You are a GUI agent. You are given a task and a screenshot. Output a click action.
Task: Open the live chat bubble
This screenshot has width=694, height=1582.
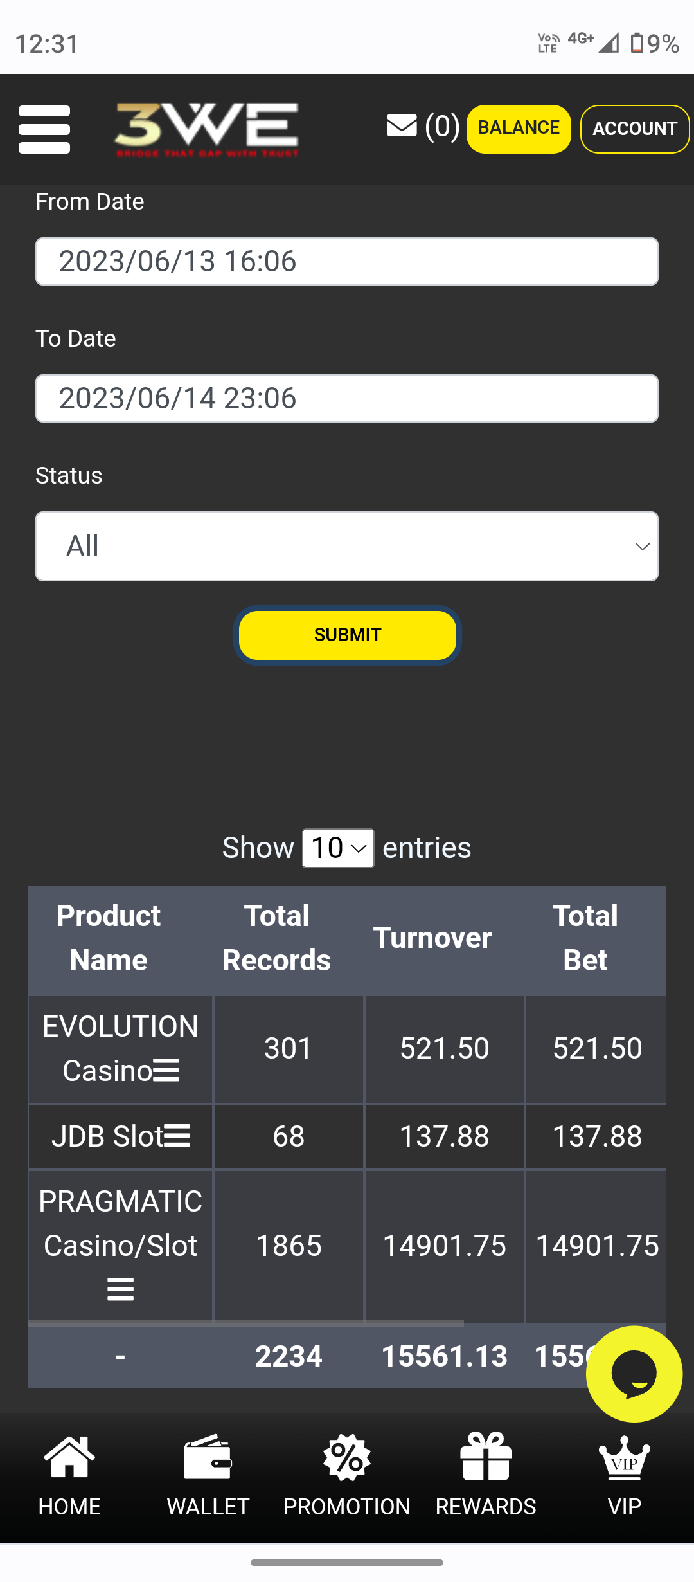[x=634, y=1374]
